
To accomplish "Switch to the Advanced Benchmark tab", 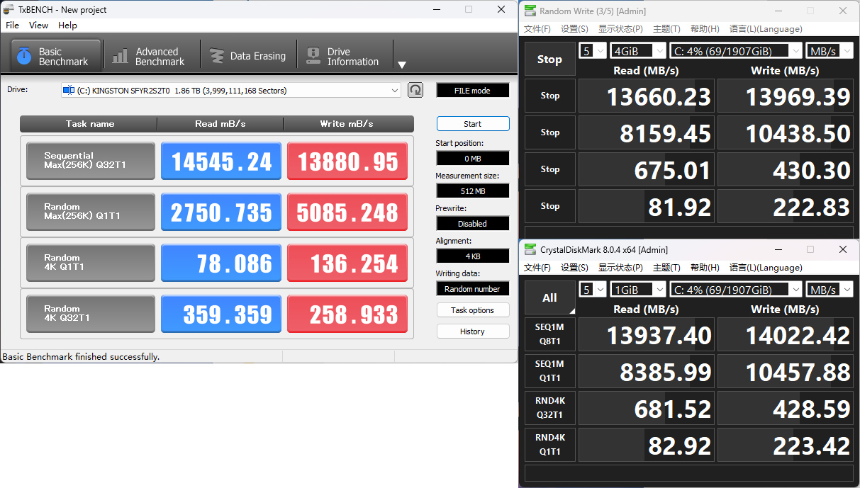I will pyautogui.click(x=151, y=56).
